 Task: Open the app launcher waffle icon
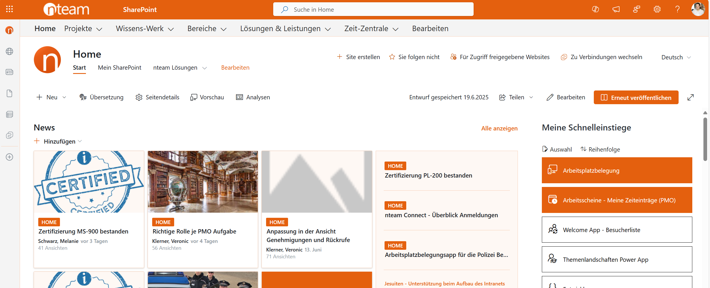point(9,9)
